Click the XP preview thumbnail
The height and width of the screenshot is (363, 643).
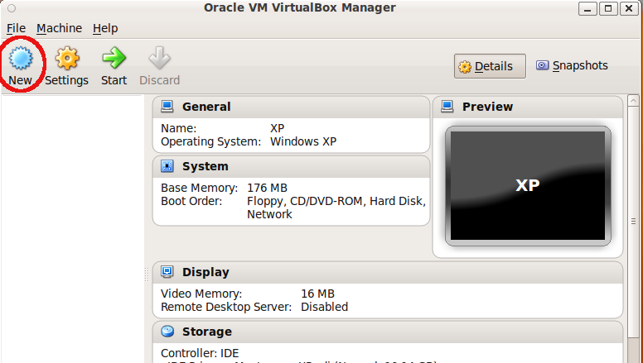coord(527,185)
